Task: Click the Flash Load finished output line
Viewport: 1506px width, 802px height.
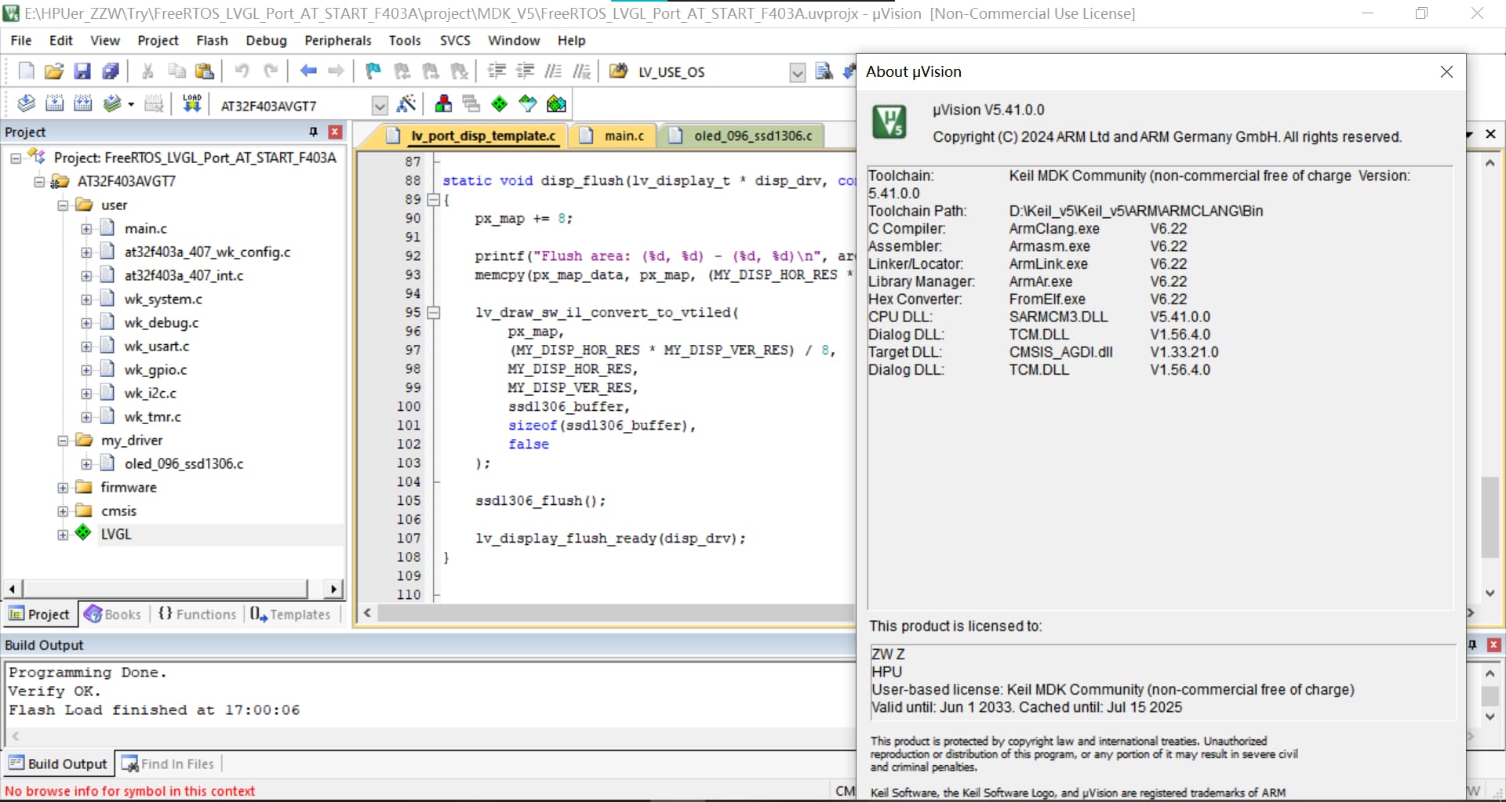Action: (155, 710)
